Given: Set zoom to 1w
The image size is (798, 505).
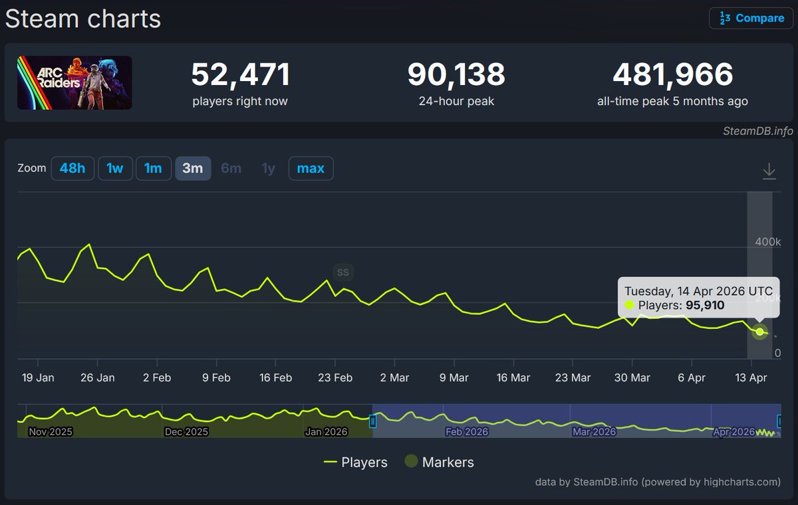Looking at the screenshot, I should [115, 168].
